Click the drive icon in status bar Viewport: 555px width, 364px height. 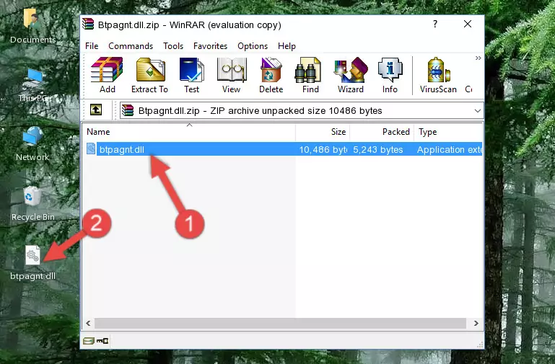coord(89,341)
